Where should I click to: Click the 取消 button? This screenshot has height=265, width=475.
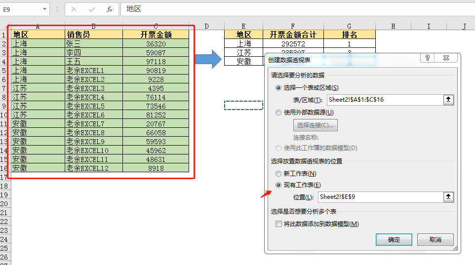tap(435, 239)
